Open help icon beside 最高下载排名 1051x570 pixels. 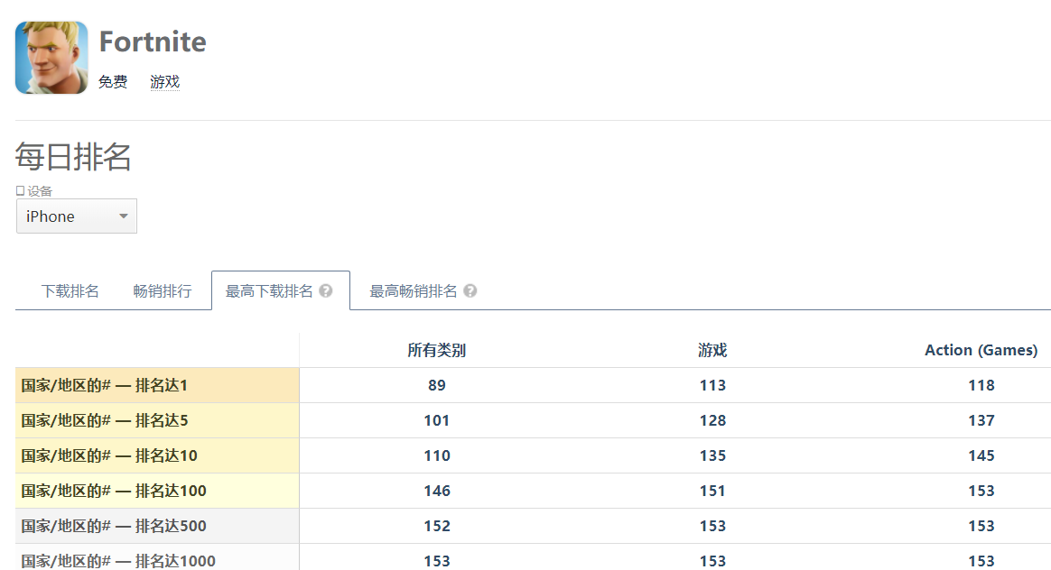pyautogui.click(x=326, y=290)
